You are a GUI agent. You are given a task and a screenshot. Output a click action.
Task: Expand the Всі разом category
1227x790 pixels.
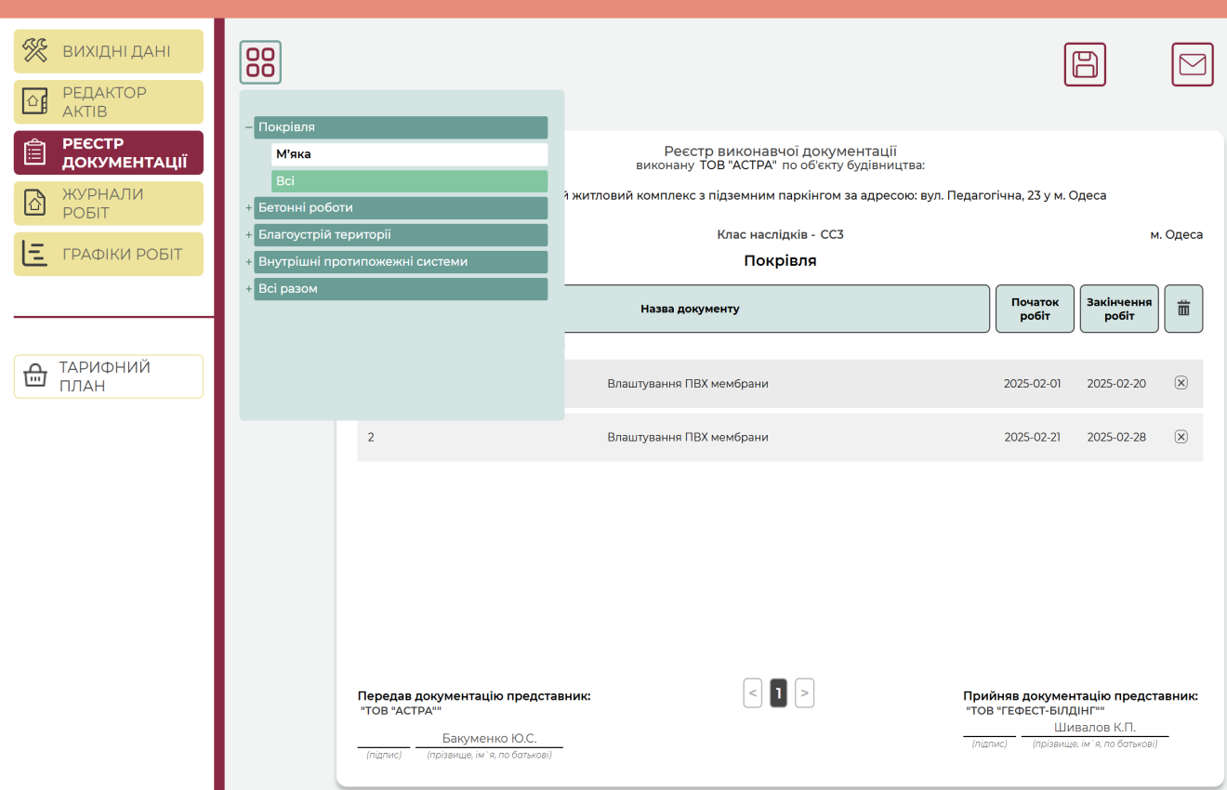pos(248,289)
